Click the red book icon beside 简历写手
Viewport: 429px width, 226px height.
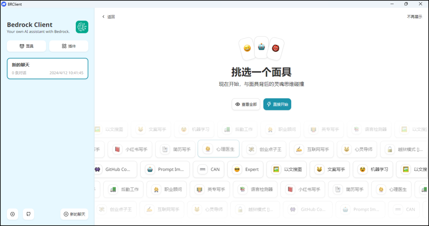[x=117, y=149]
